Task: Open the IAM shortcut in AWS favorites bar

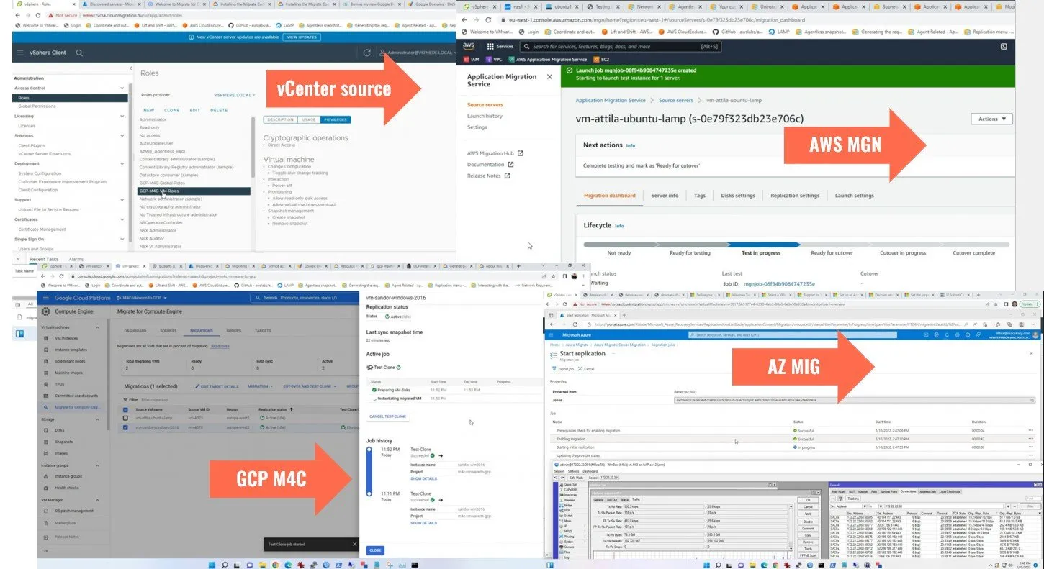Action: pos(470,59)
